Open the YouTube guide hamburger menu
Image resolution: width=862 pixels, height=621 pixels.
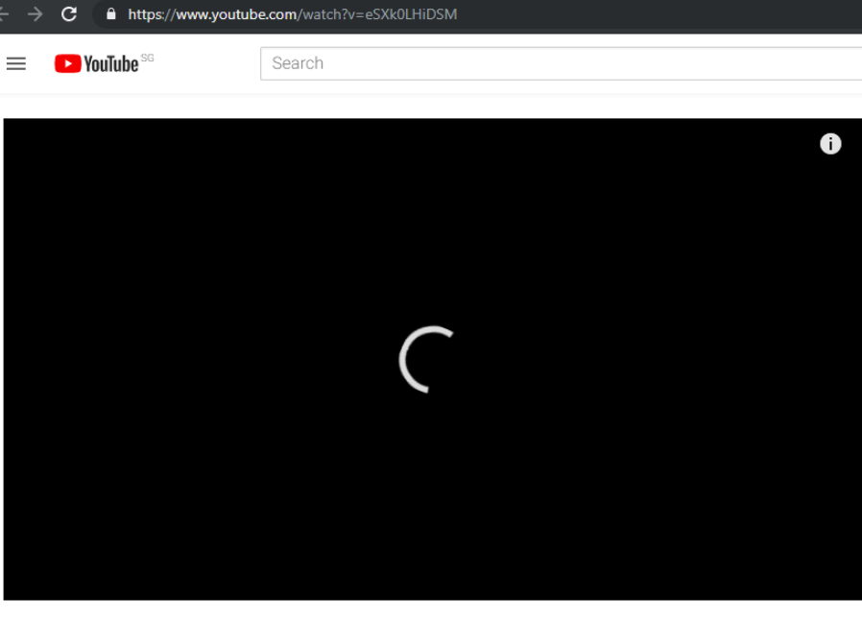16,64
